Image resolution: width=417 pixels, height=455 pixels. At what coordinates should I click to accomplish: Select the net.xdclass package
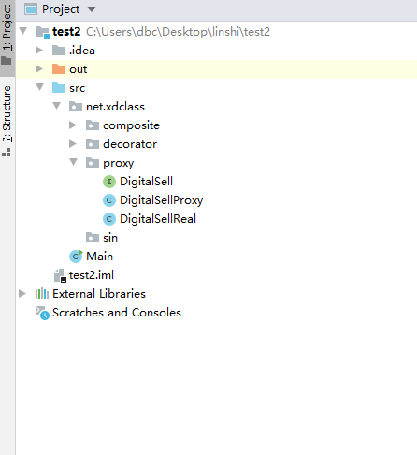[107, 107]
